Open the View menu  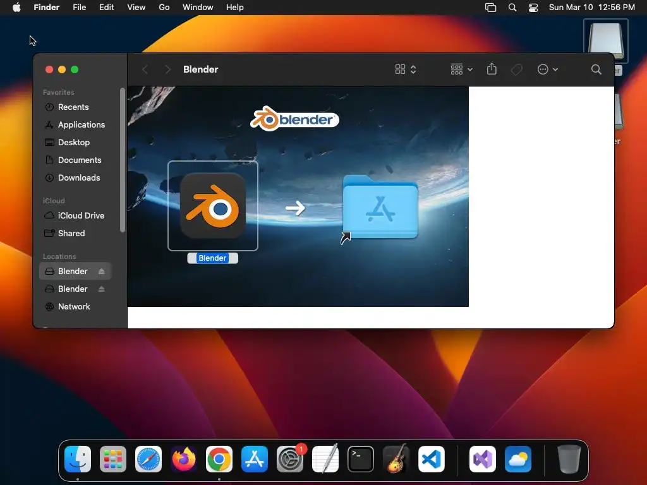coord(136,8)
